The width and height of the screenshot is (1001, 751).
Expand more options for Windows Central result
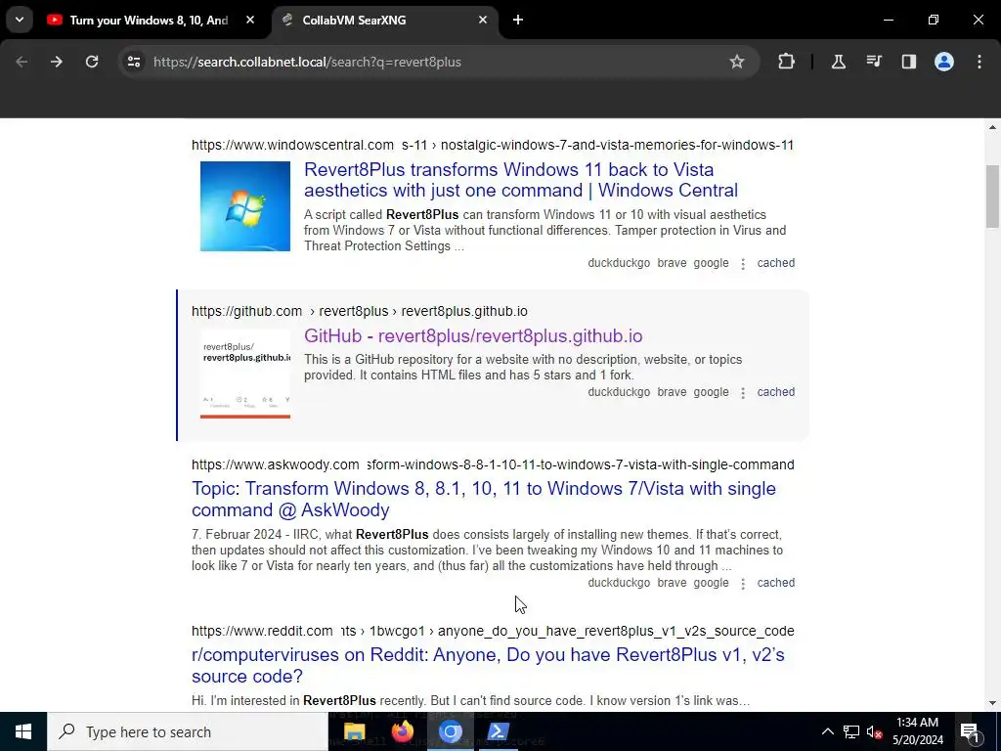coord(743,264)
